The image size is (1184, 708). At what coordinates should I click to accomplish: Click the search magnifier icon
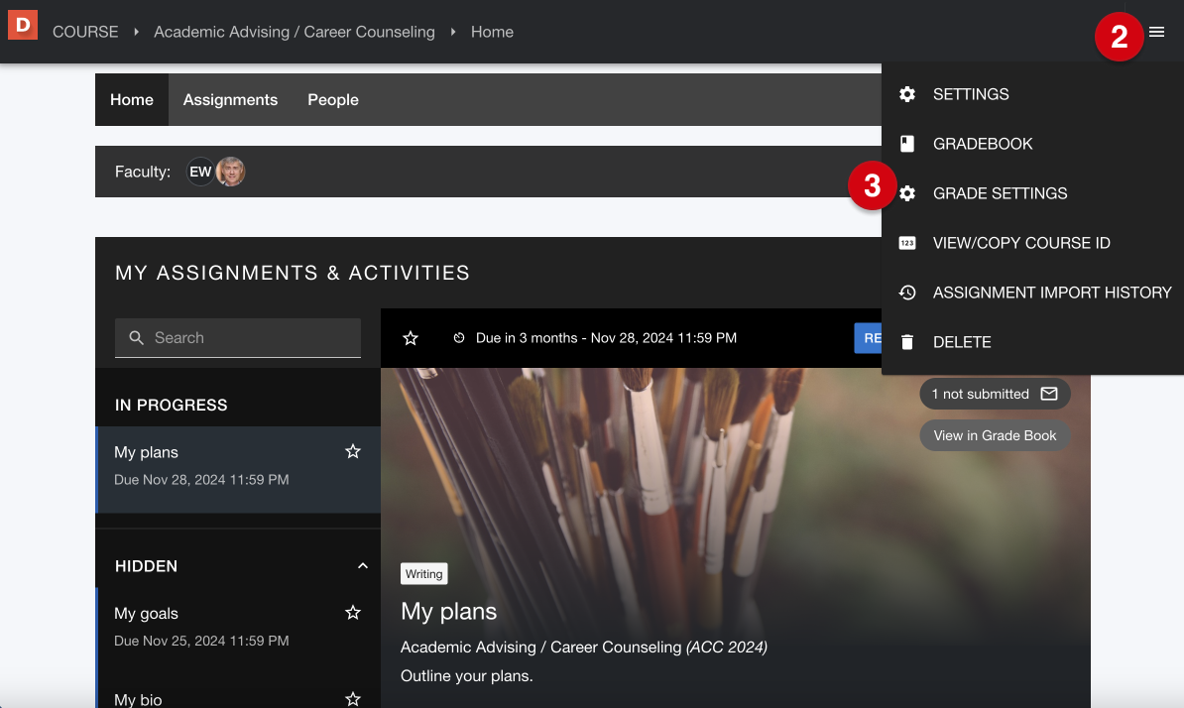136,337
